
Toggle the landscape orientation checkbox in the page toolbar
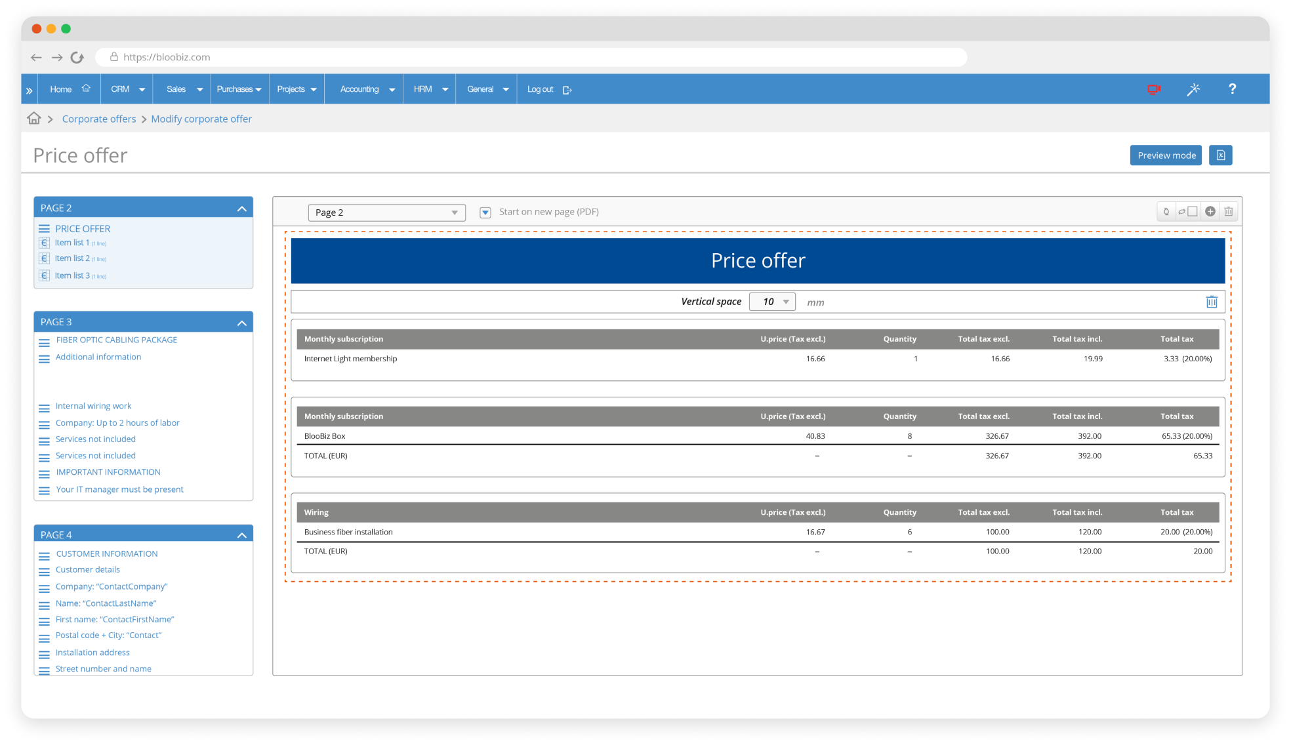(1193, 211)
